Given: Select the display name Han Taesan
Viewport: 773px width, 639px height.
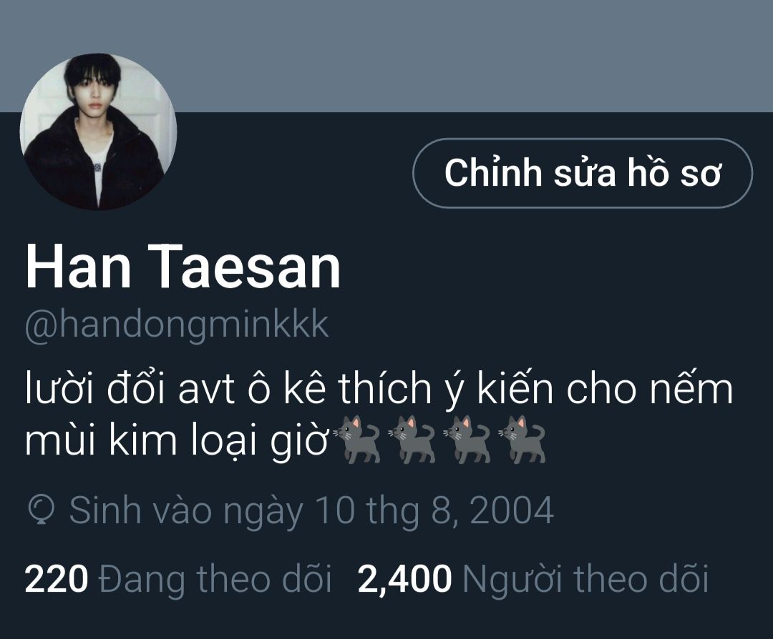Looking at the screenshot, I should click(183, 267).
